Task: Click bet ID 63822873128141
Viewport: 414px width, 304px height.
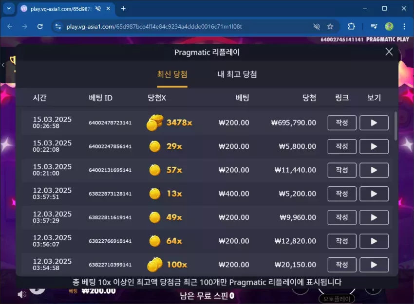Action: pyautogui.click(x=110, y=194)
